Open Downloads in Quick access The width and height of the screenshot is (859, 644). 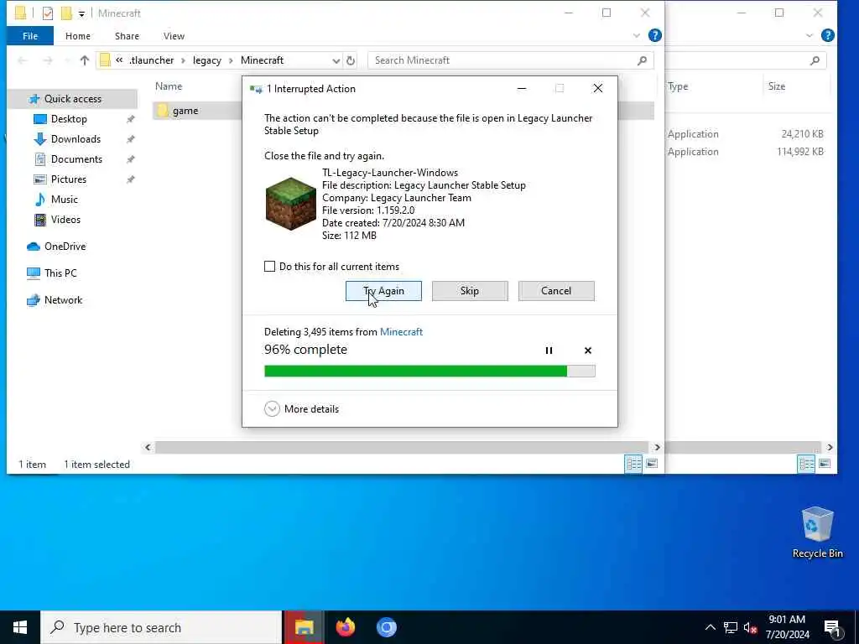coord(75,139)
